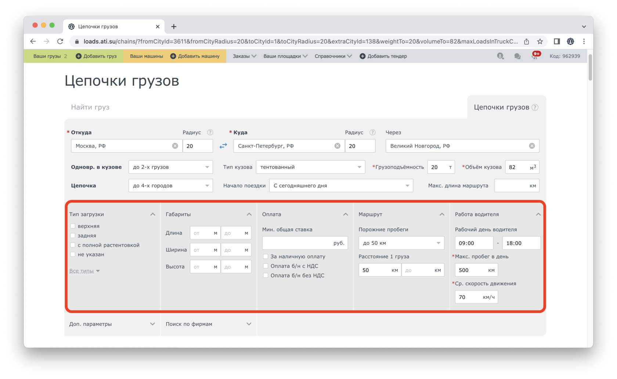Clear the Великий Новгород via field
The width and height of the screenshot is (617, 379).
(532, 146)
